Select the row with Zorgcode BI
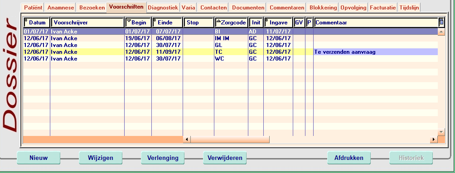The height and width of the screenshot is (173, 455). click(x=230, y=32)
